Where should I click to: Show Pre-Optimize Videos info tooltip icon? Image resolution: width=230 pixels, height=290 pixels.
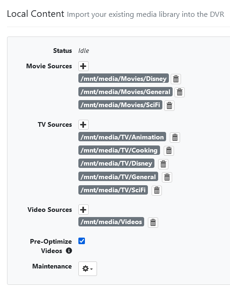pyautogui.click(x=69, y=251)
